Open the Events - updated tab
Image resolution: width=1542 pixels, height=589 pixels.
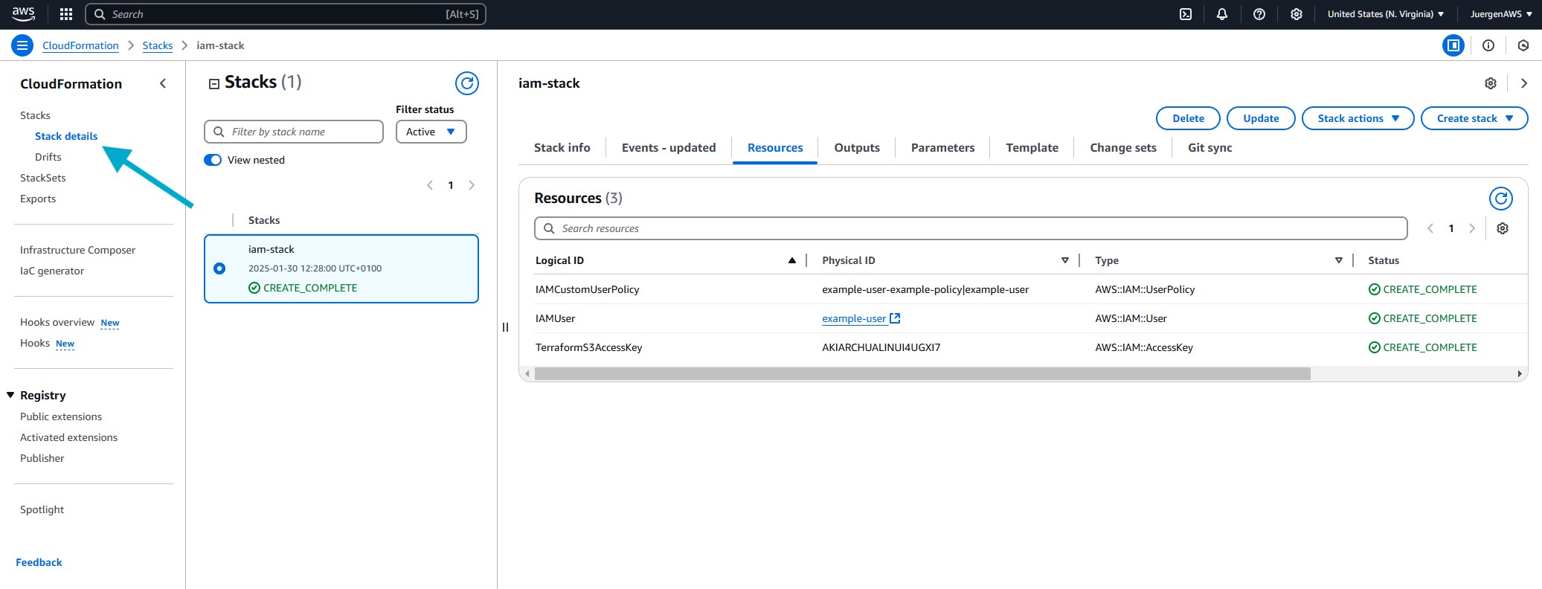(x=668, y=148)
